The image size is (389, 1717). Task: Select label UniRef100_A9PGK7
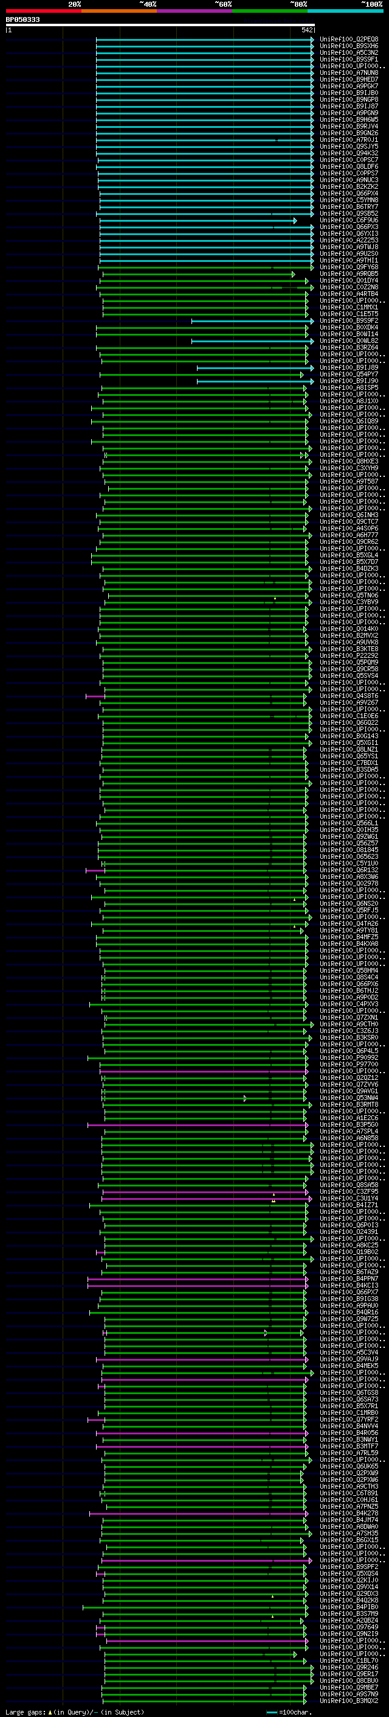click(x=349, y=86)
